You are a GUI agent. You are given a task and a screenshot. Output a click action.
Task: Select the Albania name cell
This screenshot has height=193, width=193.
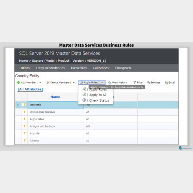(56, 141)
